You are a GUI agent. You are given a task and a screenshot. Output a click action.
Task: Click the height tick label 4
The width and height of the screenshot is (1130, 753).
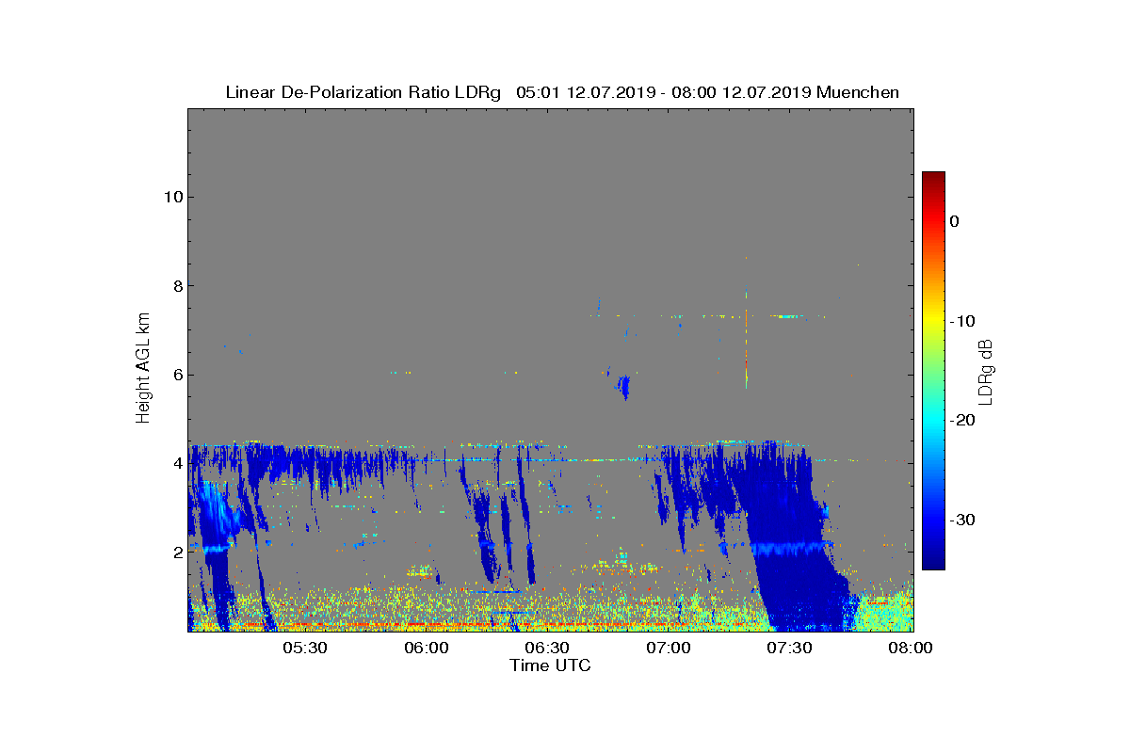pyautogui.click(x=176, y=463)
